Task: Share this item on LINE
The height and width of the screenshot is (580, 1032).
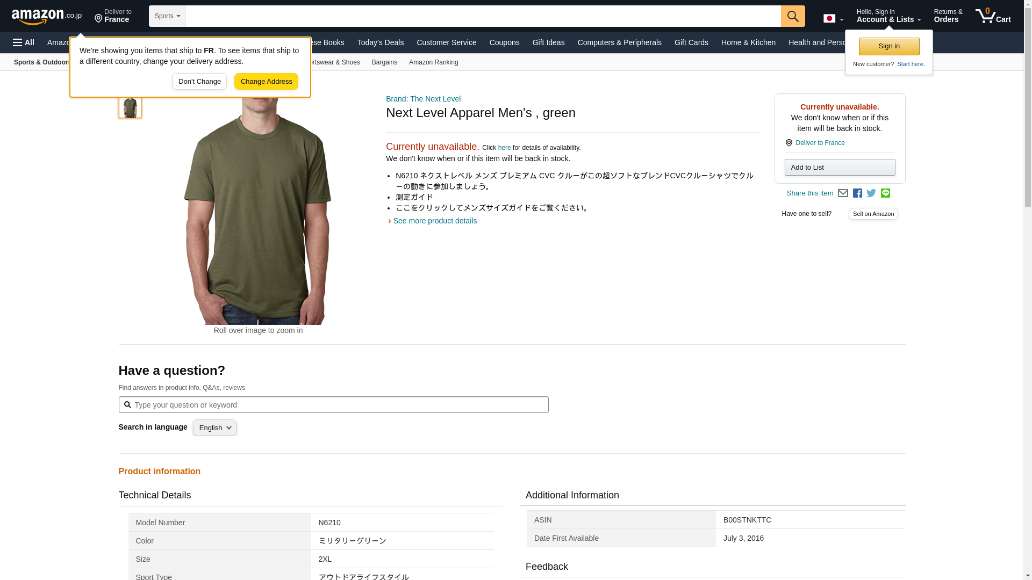Action: 885,193
